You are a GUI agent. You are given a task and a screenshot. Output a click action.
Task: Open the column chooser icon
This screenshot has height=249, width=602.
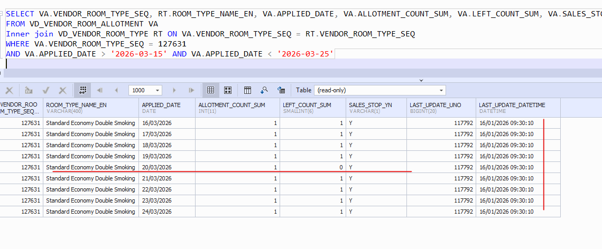pyautogui.click(x=247, y=90)
